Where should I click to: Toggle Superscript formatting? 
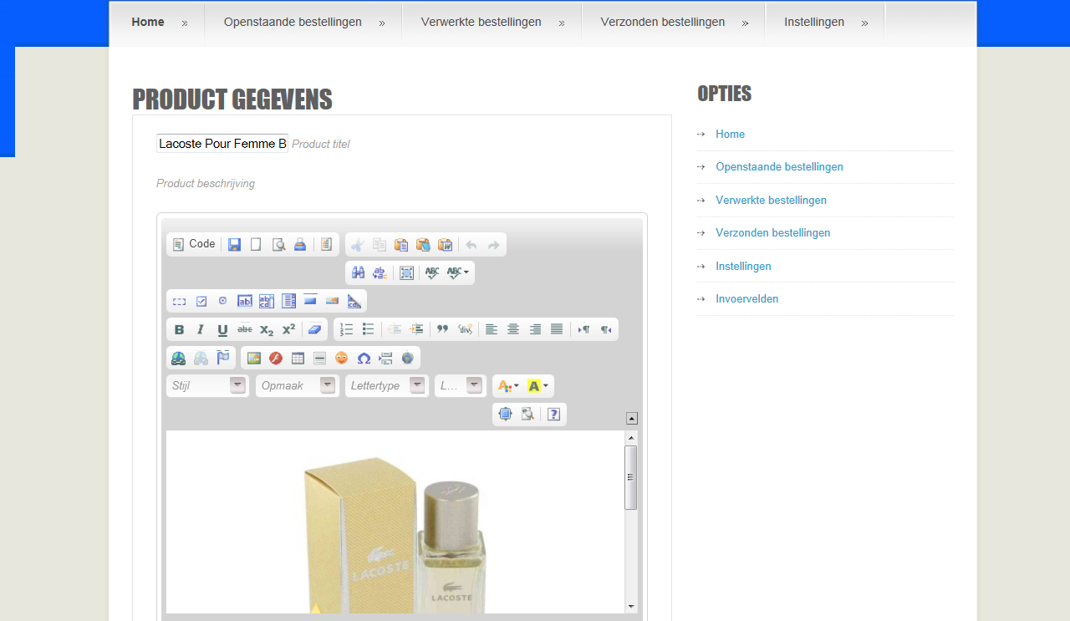click(288, 329)
